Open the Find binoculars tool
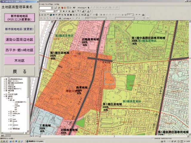 71,15
